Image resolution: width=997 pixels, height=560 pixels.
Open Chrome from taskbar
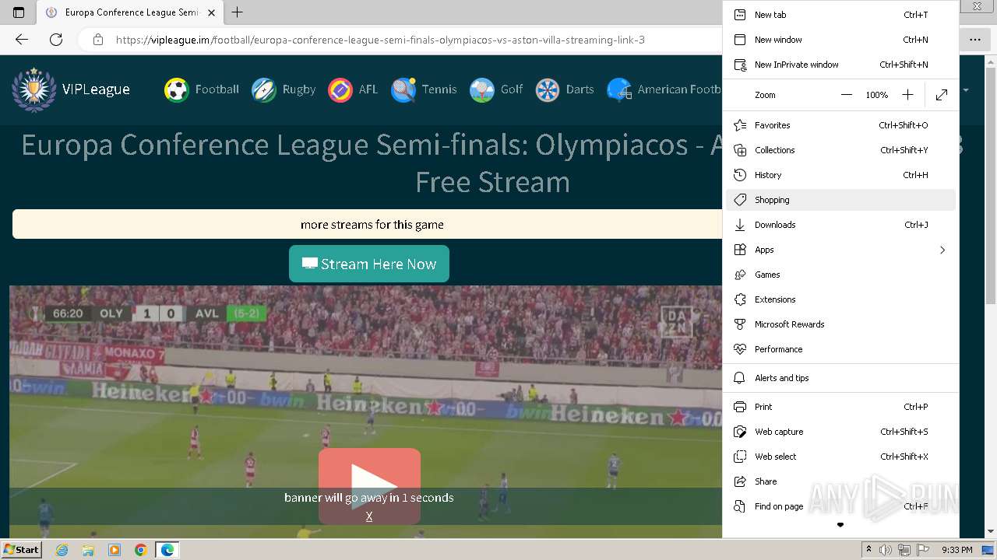[x=140, y=550]
